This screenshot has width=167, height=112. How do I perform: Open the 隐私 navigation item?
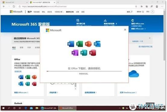click(43, 12)
